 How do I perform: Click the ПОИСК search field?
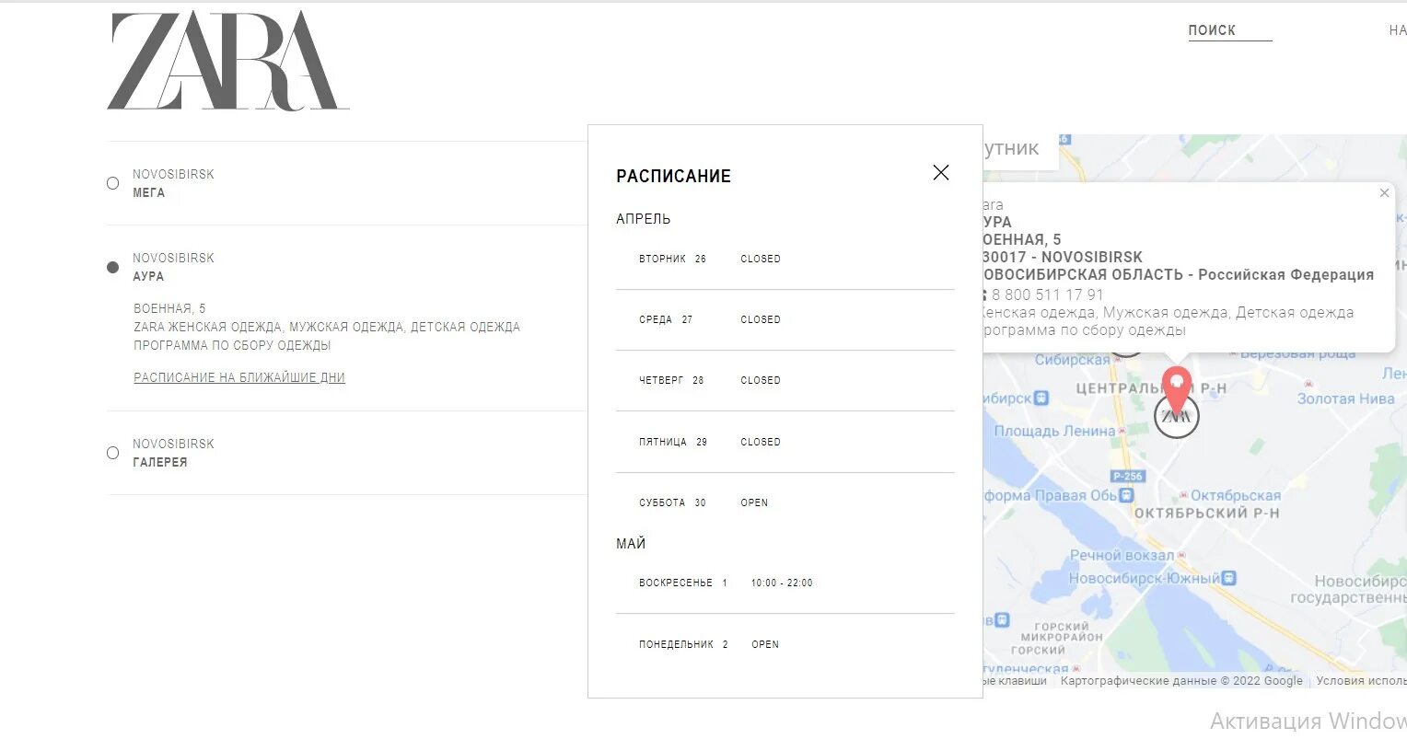click(x=1229, y=30)
